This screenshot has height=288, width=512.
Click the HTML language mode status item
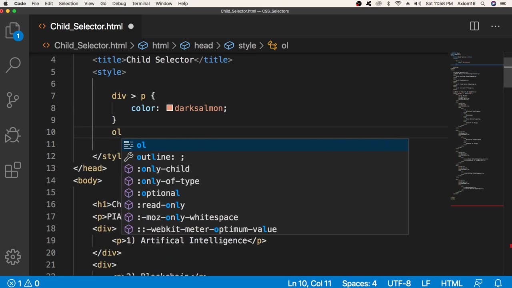click(x=452, y=283)
